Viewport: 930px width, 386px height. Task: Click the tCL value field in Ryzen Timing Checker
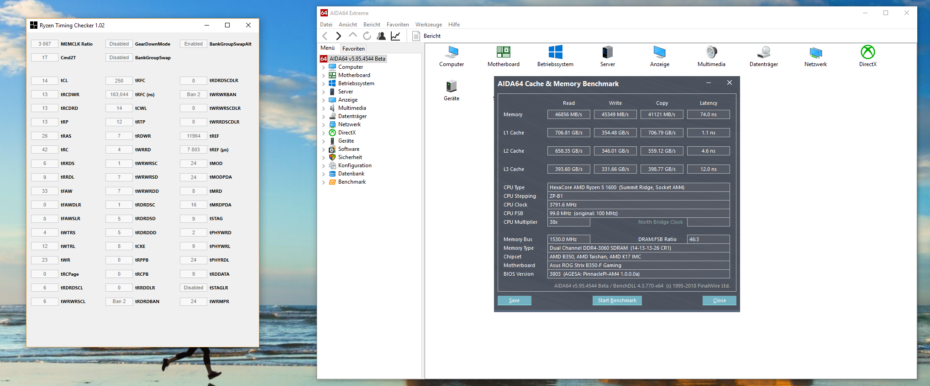click(45, 81)
